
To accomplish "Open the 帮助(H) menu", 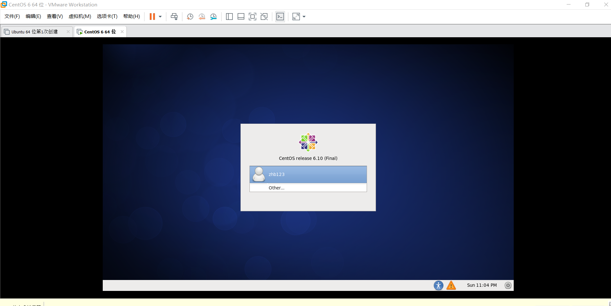I will tap(131, 16).
